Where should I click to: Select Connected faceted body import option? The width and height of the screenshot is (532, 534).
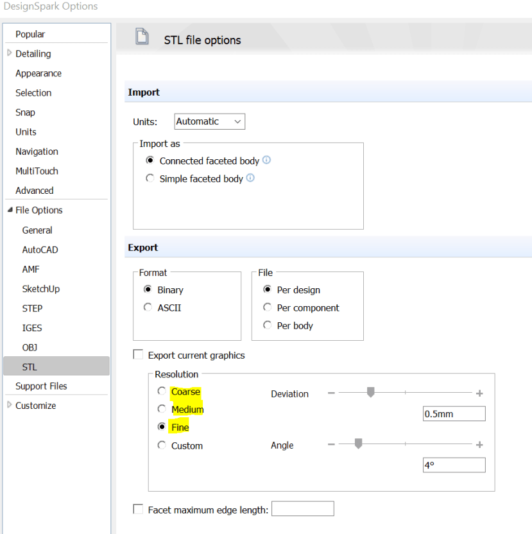[x=150, y=160]
